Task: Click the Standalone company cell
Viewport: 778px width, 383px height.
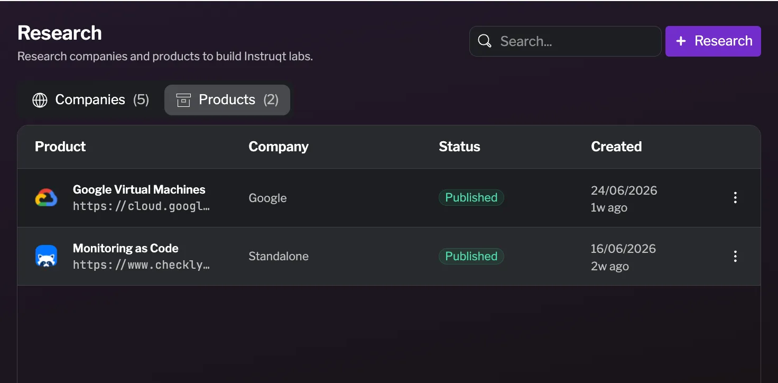Action: point(279,256)
